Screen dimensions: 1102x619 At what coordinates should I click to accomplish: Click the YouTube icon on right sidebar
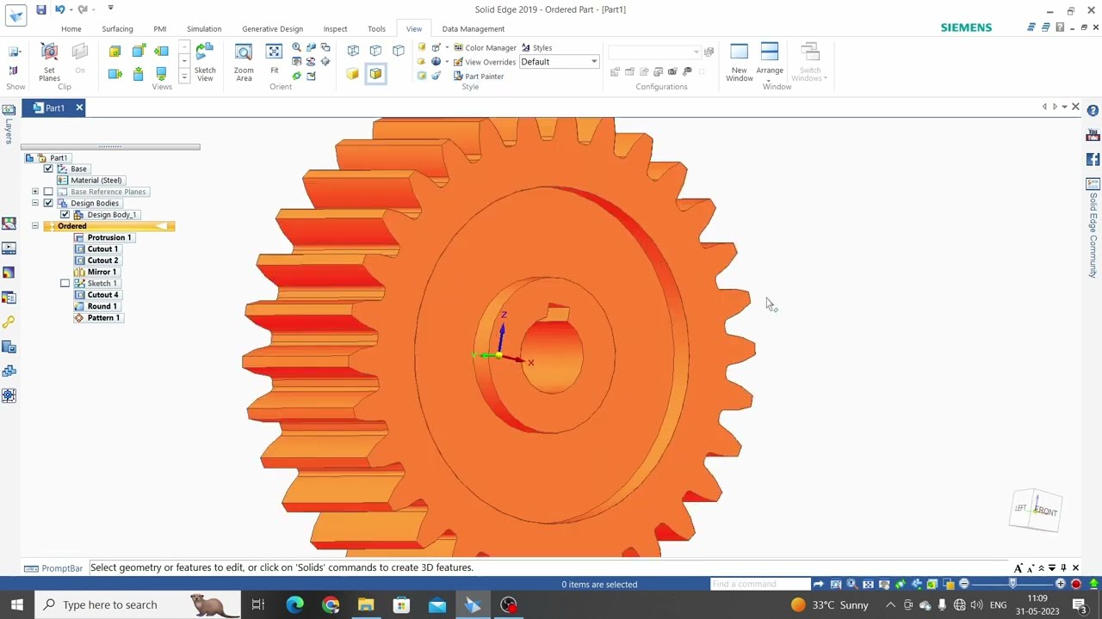point(1093,135)
